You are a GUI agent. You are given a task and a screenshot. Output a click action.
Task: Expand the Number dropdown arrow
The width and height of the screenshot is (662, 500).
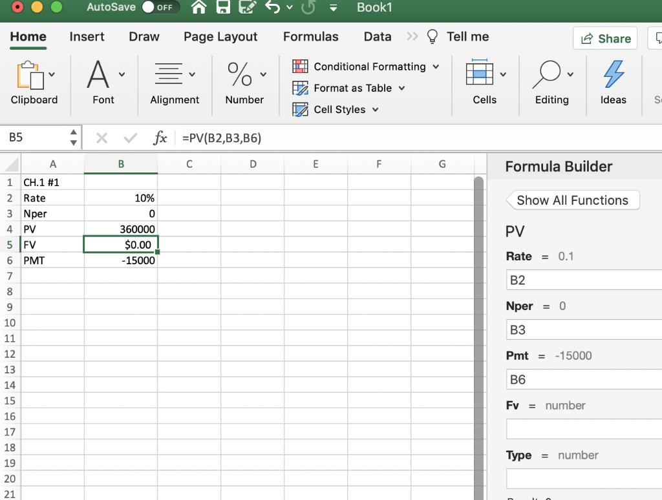263,74
